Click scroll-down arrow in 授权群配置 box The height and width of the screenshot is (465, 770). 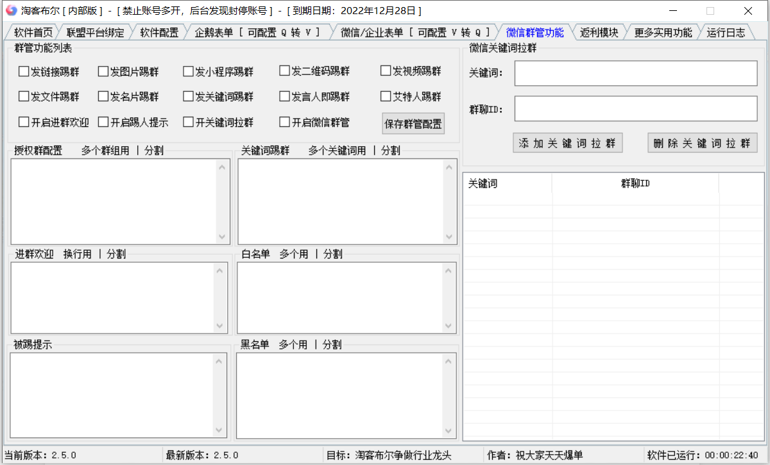223,237
